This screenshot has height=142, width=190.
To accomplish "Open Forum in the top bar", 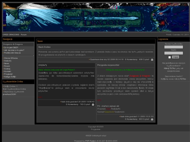I will click(x=24, y=35).
